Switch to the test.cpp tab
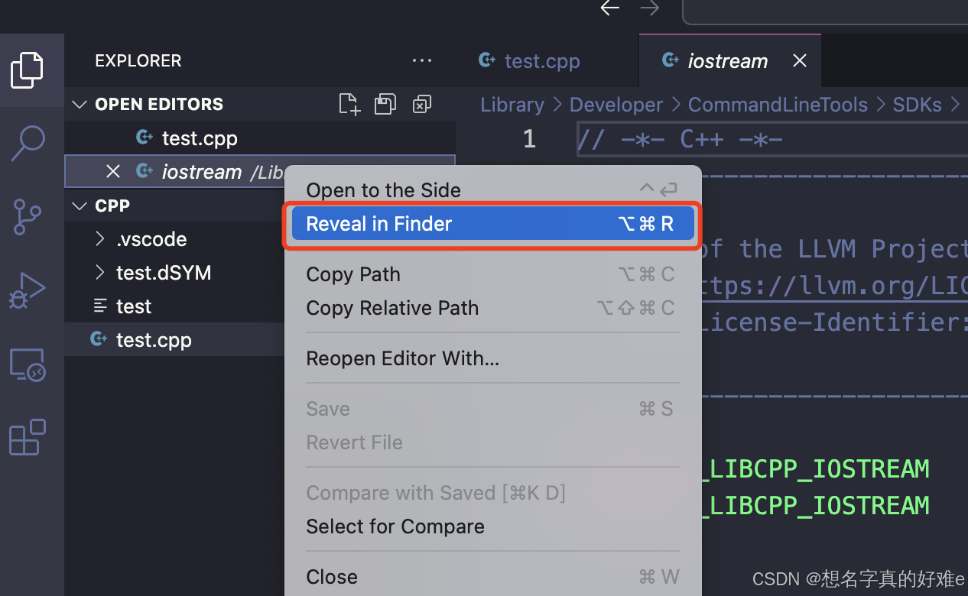Image resolution: width=968 pixels, height=596 pixels. (x=542, y=60)
